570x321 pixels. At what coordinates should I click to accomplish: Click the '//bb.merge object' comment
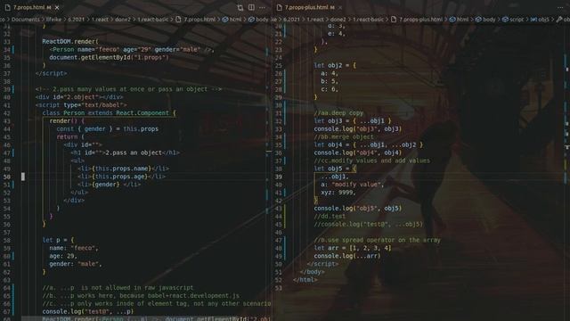coord(344,136)
